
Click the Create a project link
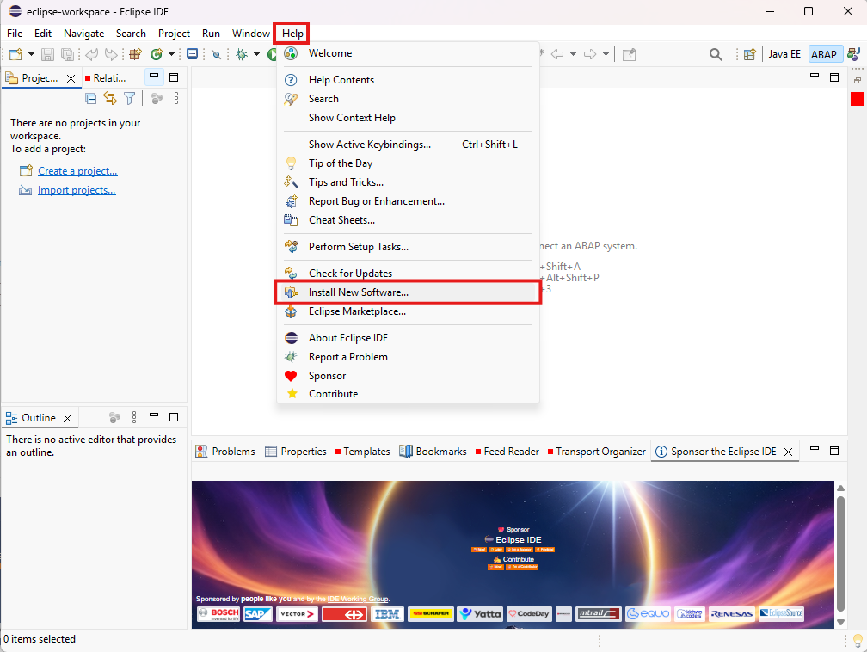click(x=77, y=171)
